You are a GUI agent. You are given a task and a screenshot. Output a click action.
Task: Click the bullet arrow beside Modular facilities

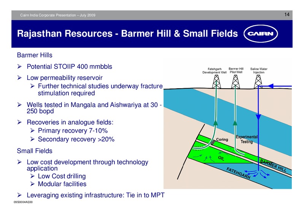32,184
